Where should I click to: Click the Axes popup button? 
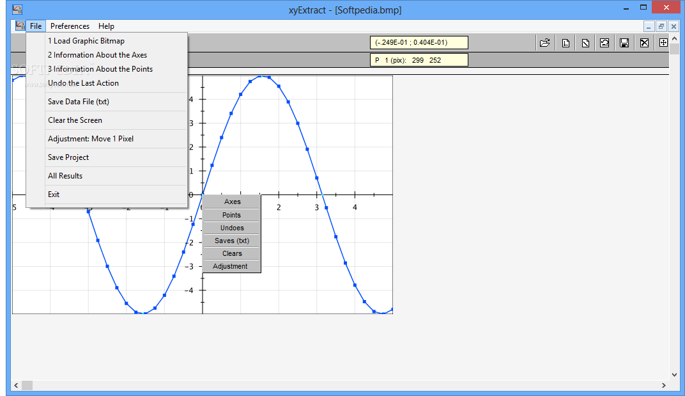[x=232, y=202]
